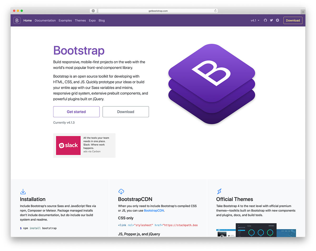Click the JS, Popper.js, and jQuery subheading
This screenshot has width=316, height=251.
pyautogui.click(x=139, y=234)
